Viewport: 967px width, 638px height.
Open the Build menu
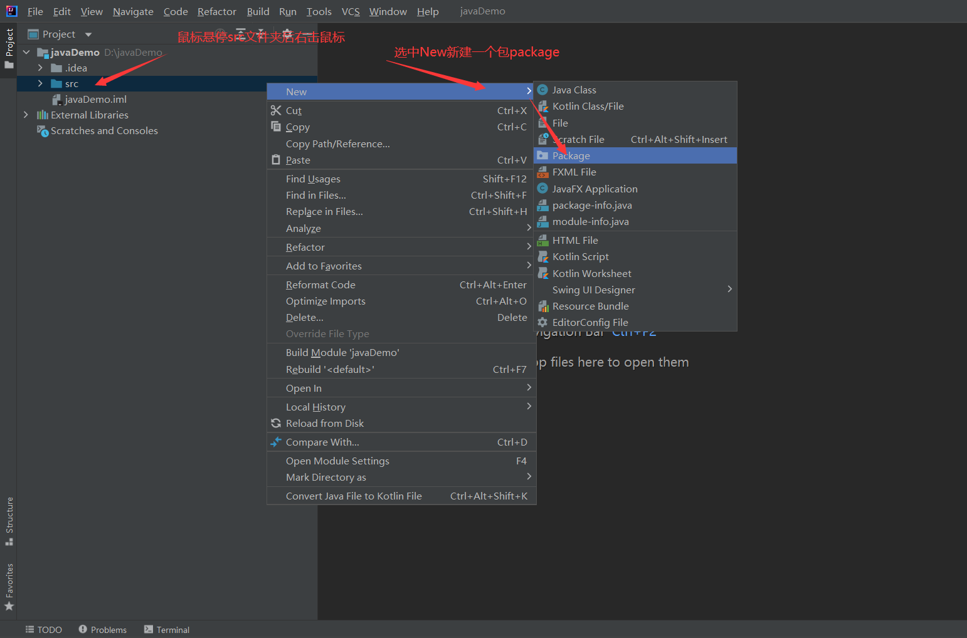click(x=258, y=11)
